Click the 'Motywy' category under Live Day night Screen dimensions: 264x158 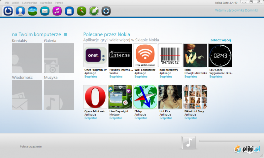point(115,115)
